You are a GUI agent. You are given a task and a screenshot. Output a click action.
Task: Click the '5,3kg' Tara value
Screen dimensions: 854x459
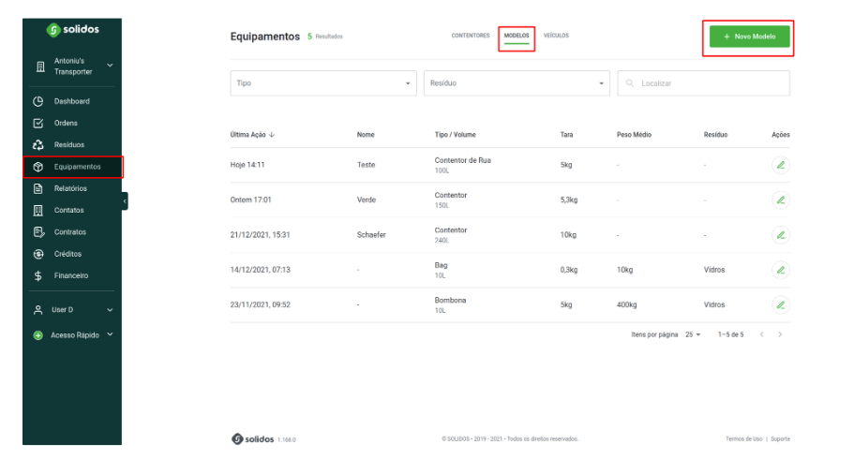(x=569, y=200)
